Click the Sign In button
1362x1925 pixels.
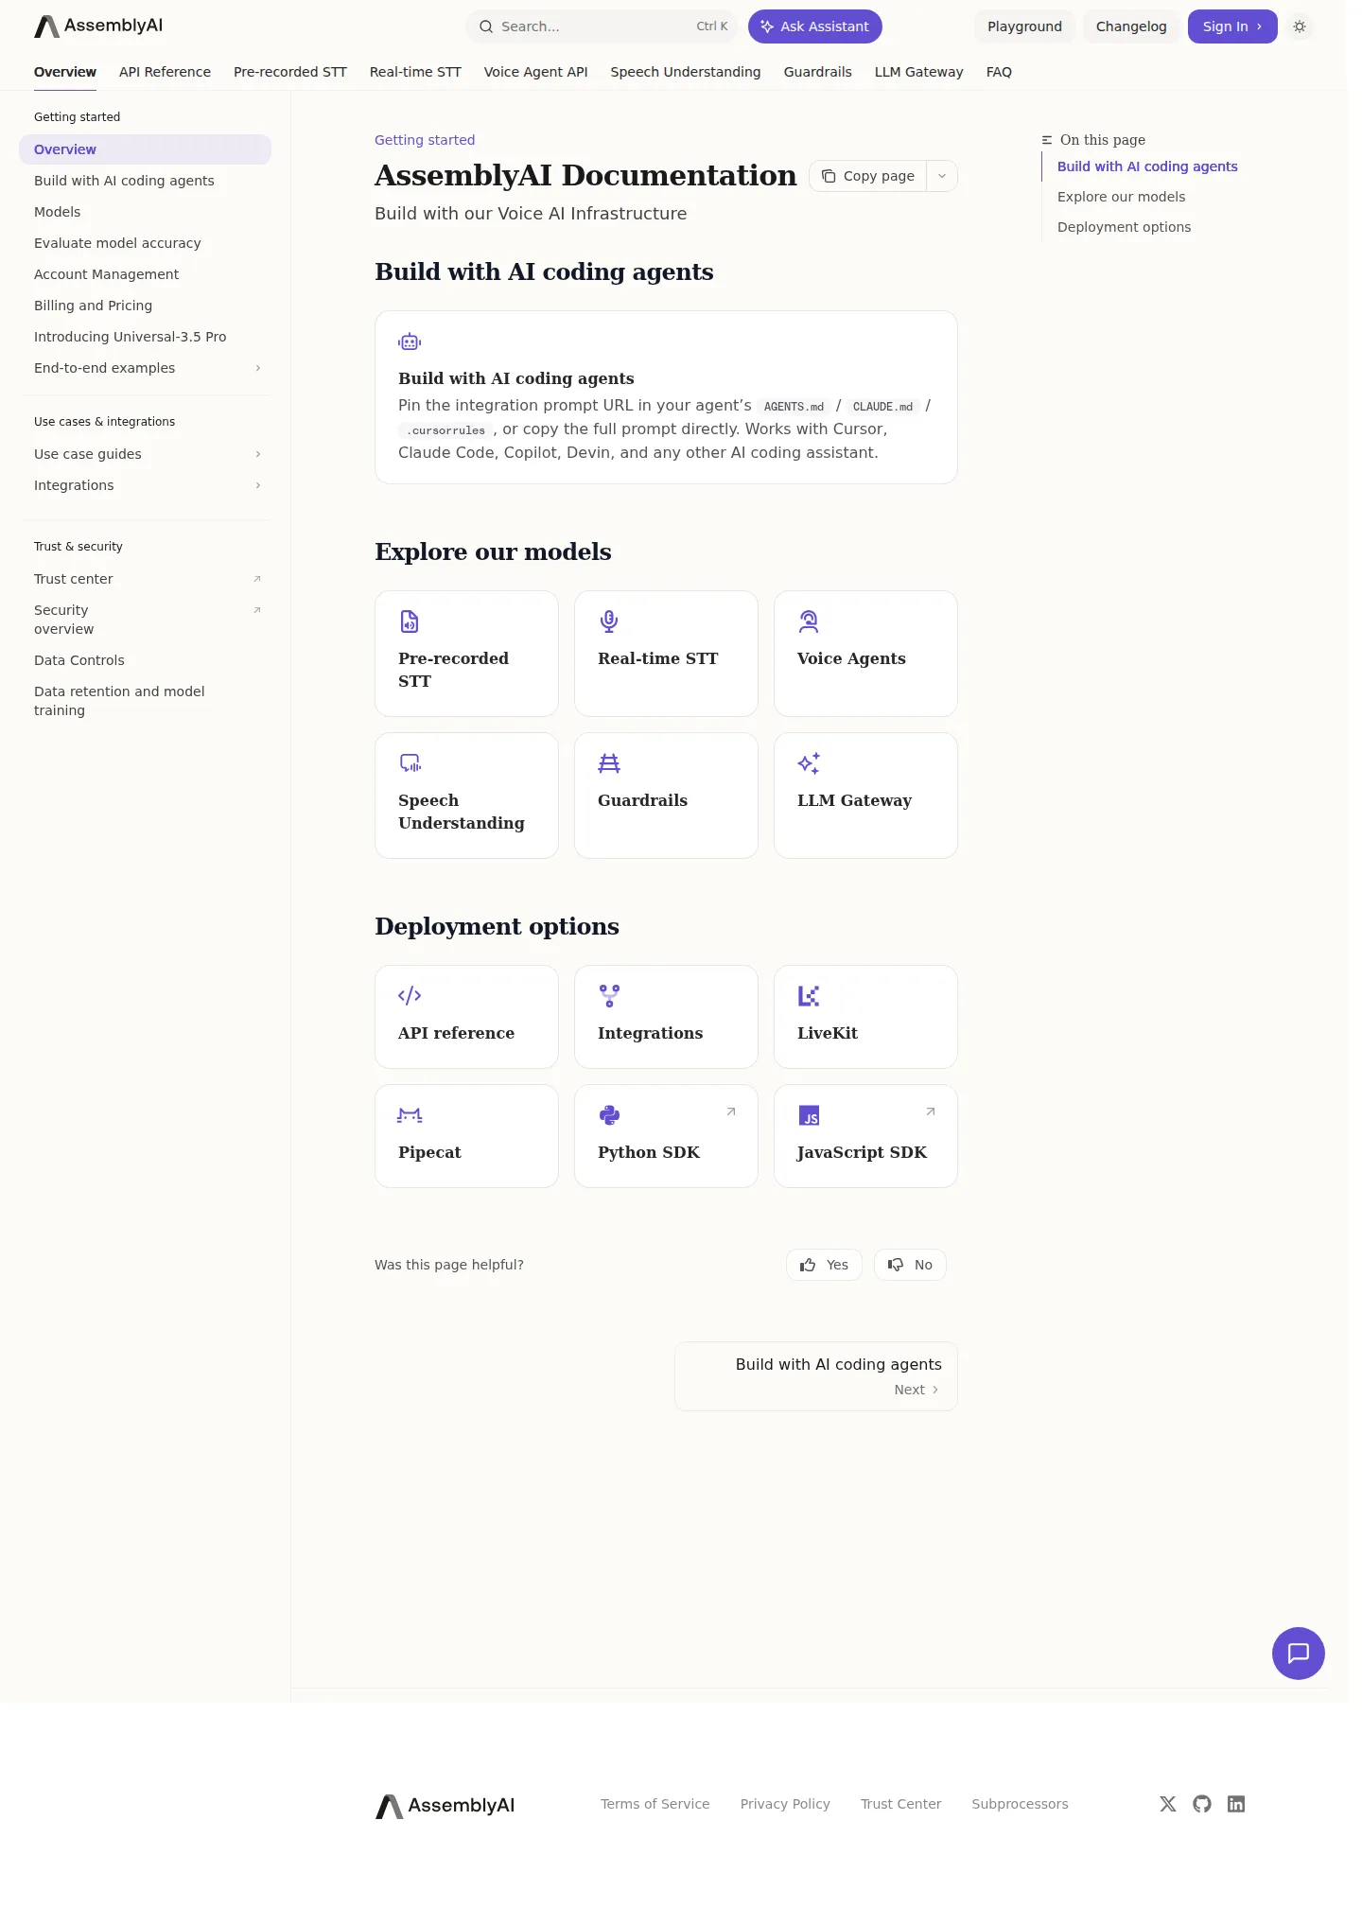point(1231,26)
